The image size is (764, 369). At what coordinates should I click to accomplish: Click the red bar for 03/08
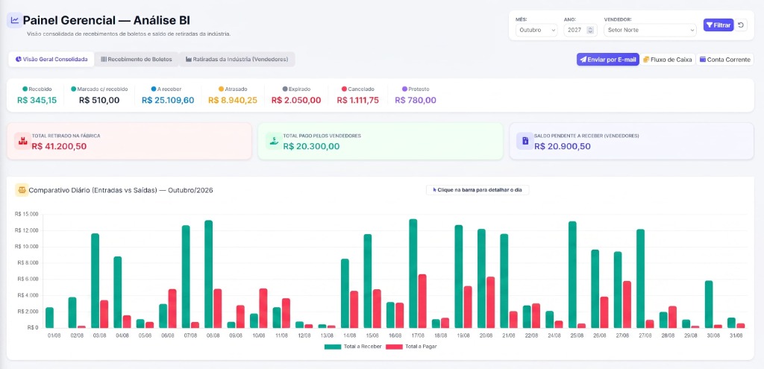(104, 314)
